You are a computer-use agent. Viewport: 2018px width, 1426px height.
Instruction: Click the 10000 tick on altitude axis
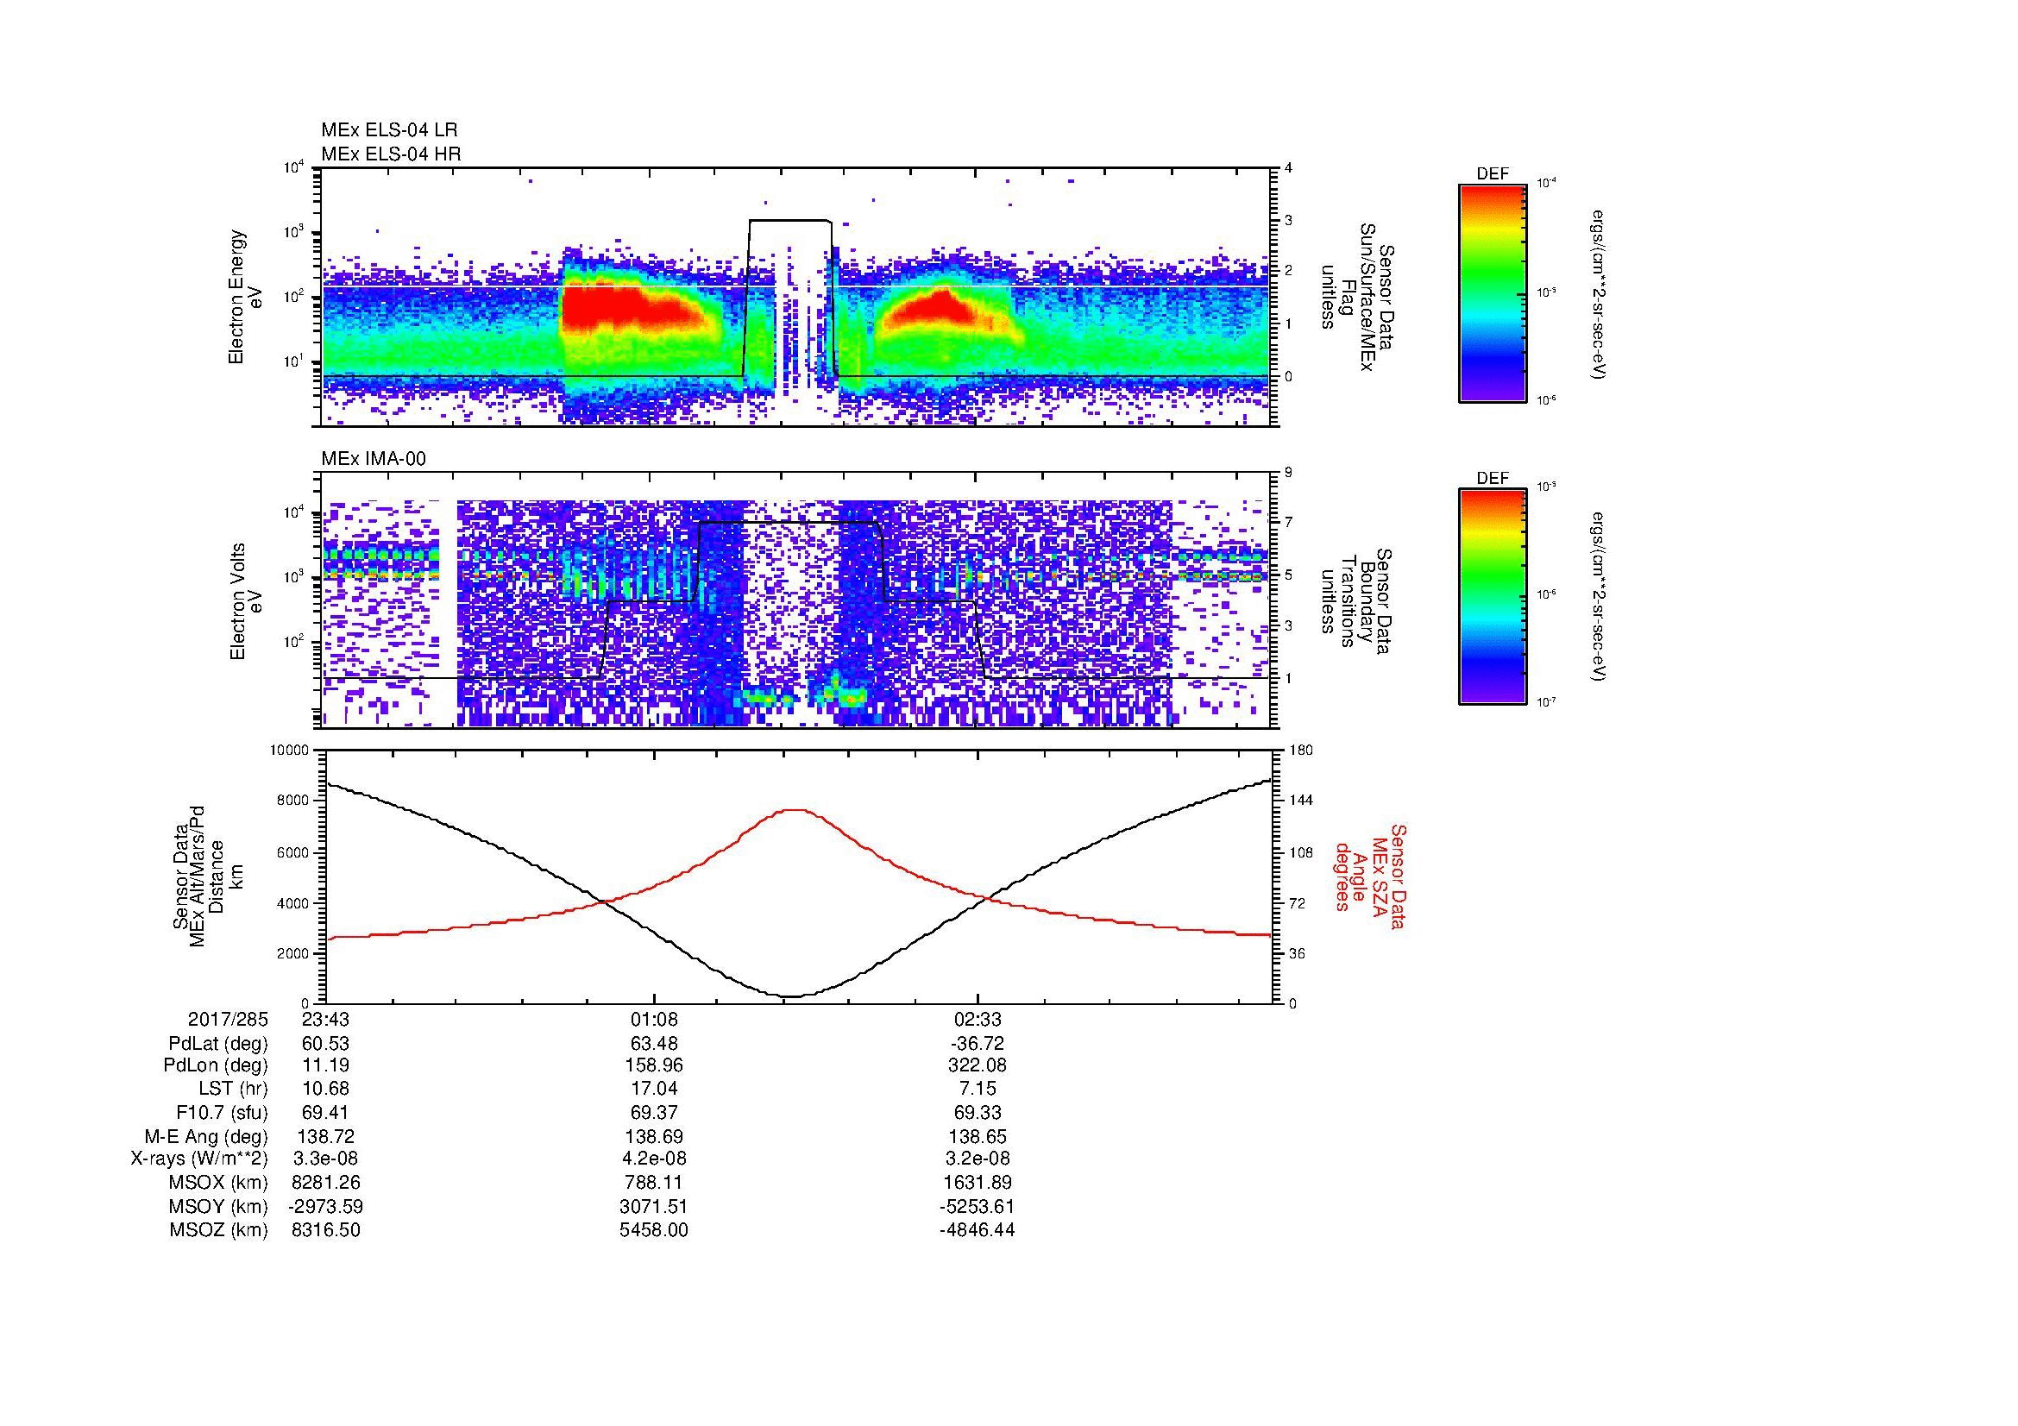[x=290, y=751]
